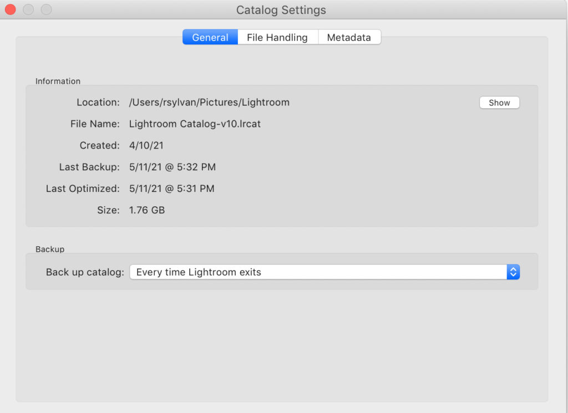Select the Metadata tab
Screen dimensions: 568x413
pyautogui.click(x=349, y=38)
